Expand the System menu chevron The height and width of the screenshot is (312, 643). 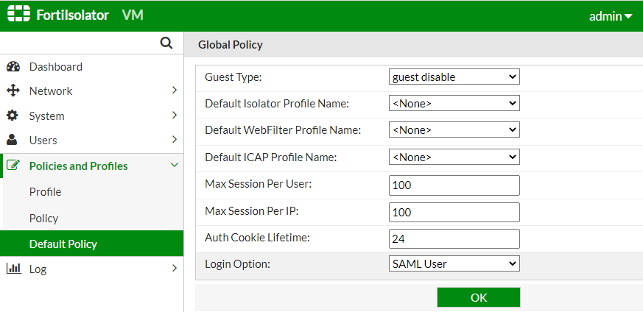point(175,115)
